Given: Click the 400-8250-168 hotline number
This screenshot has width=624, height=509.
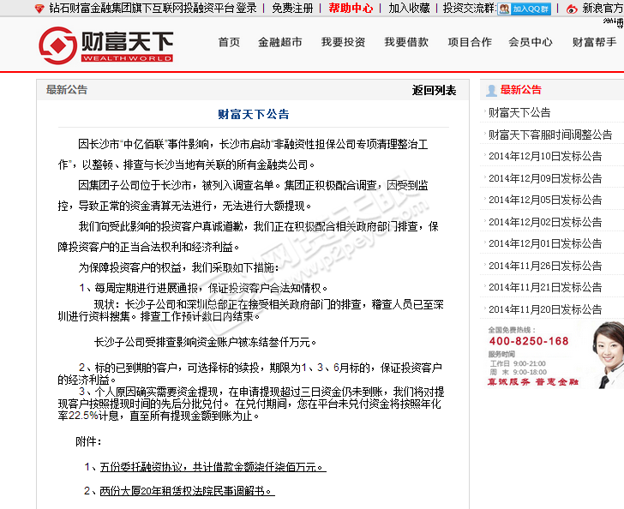Looking at the screenshot, I should (529, 341).
